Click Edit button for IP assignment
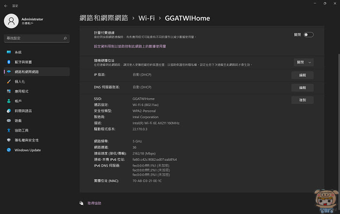Viewport: 340px width, 214px height. click(303, 75)
